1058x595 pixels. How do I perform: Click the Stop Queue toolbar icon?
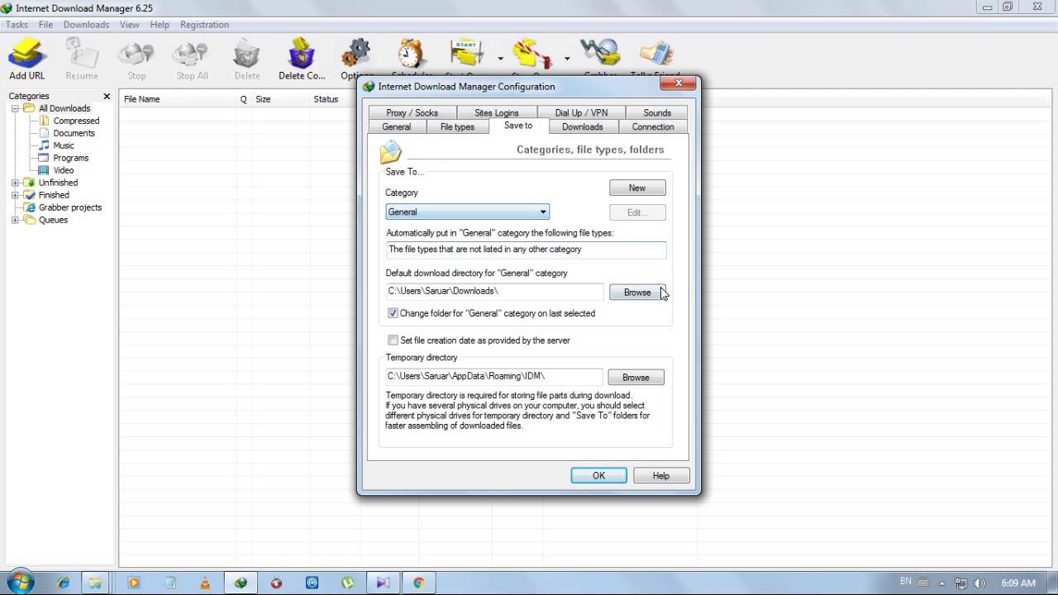(532, 54)
